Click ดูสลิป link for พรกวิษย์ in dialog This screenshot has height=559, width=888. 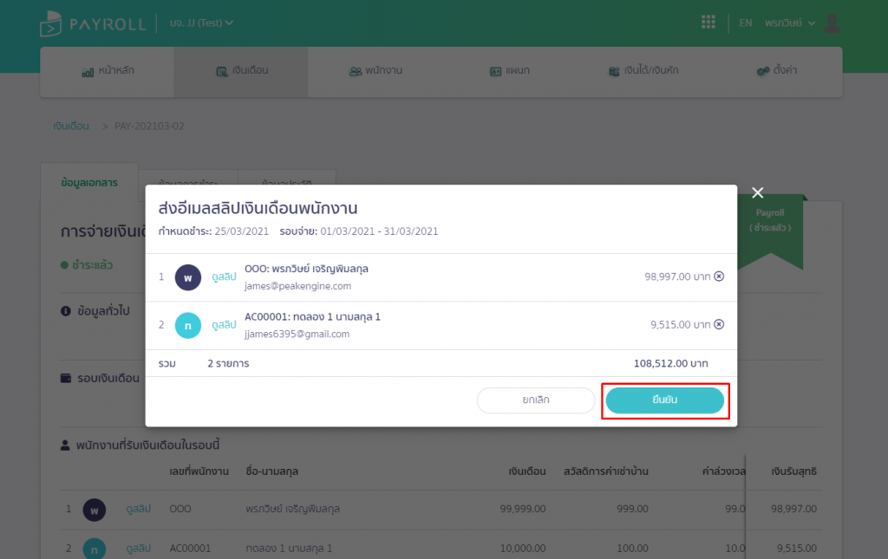(224, 276)
